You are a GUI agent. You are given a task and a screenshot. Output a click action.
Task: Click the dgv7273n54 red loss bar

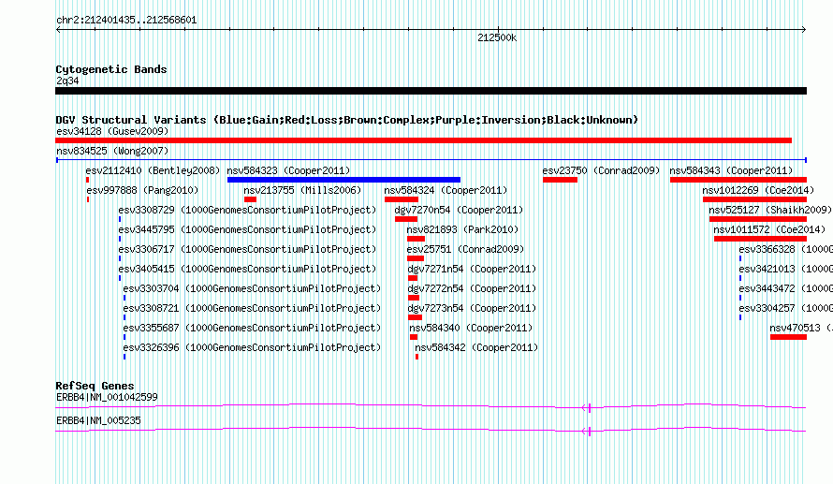click(415, 317)
